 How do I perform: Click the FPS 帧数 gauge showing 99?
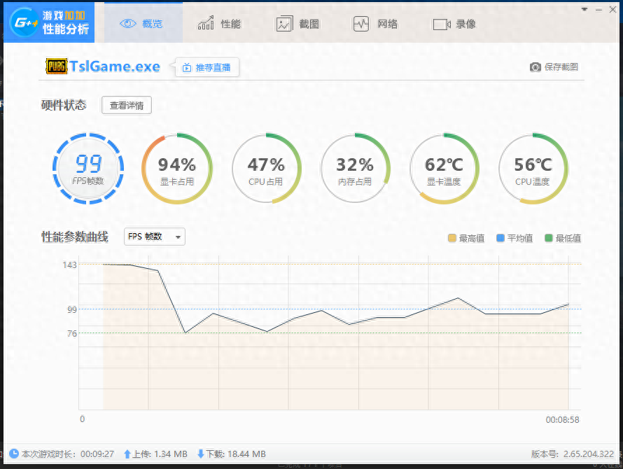pos(88,168)
